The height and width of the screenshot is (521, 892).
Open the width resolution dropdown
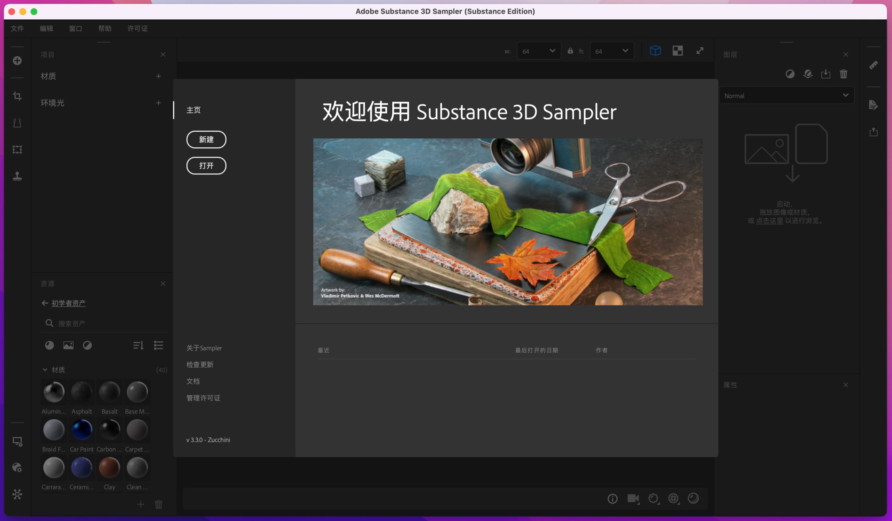click(x=539, y=51)
